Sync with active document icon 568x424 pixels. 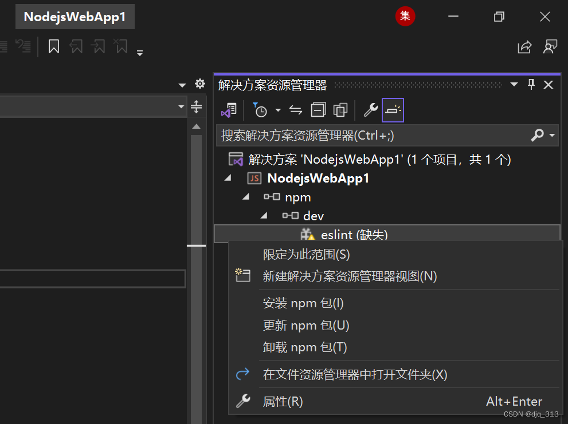296,110
